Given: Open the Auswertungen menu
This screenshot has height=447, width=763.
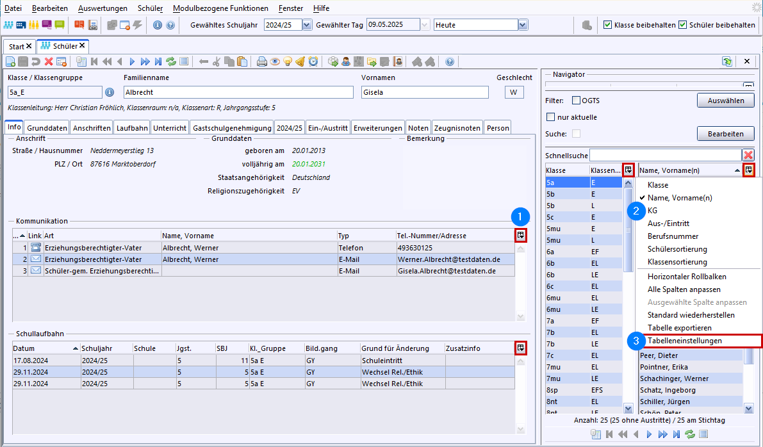Looking at the screenshot, I should pos(103,8).
